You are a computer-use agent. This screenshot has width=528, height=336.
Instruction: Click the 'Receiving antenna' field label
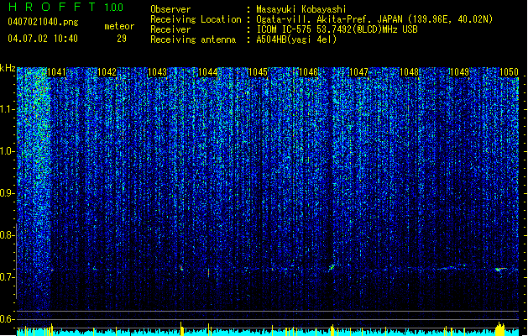(193, 39)
